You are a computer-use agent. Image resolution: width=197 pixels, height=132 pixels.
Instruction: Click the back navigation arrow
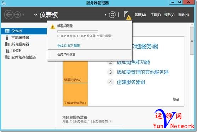(9, 15)
